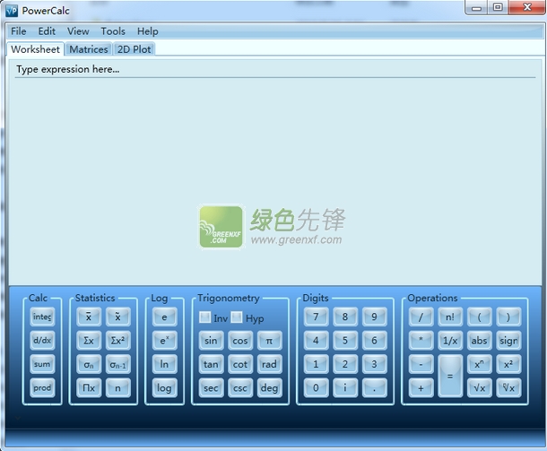Click digit 9 button

(374, 317)
